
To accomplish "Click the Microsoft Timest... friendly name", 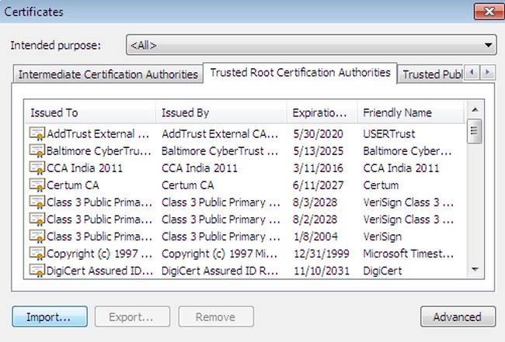I will (409, 254).
